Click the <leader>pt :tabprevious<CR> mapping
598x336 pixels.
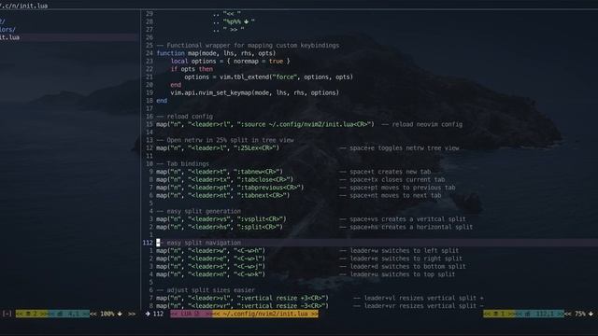coord(230,188)
